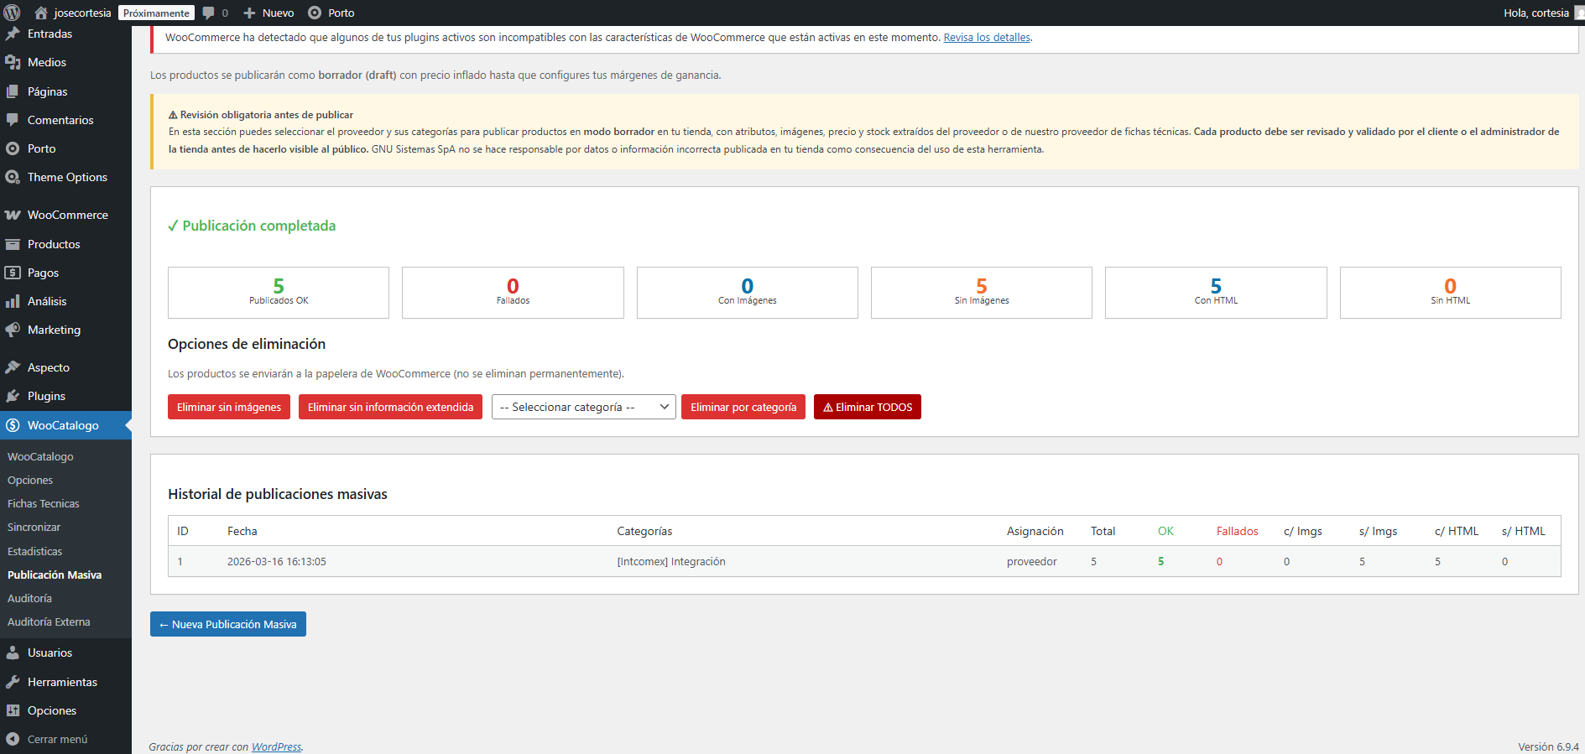Click the WordPress logo icon in admin bar
This screenshot has height=754, width=1585.
(x=12, y=13)
